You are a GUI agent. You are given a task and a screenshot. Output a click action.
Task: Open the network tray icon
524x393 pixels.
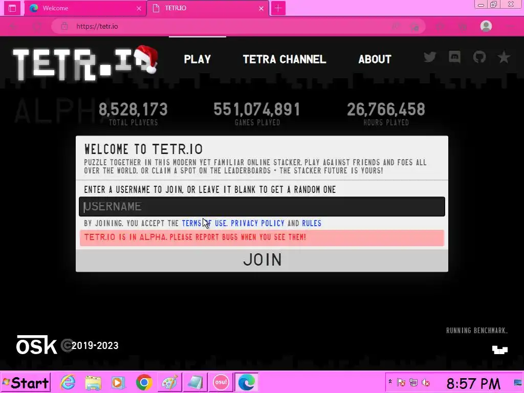(413, 382)
